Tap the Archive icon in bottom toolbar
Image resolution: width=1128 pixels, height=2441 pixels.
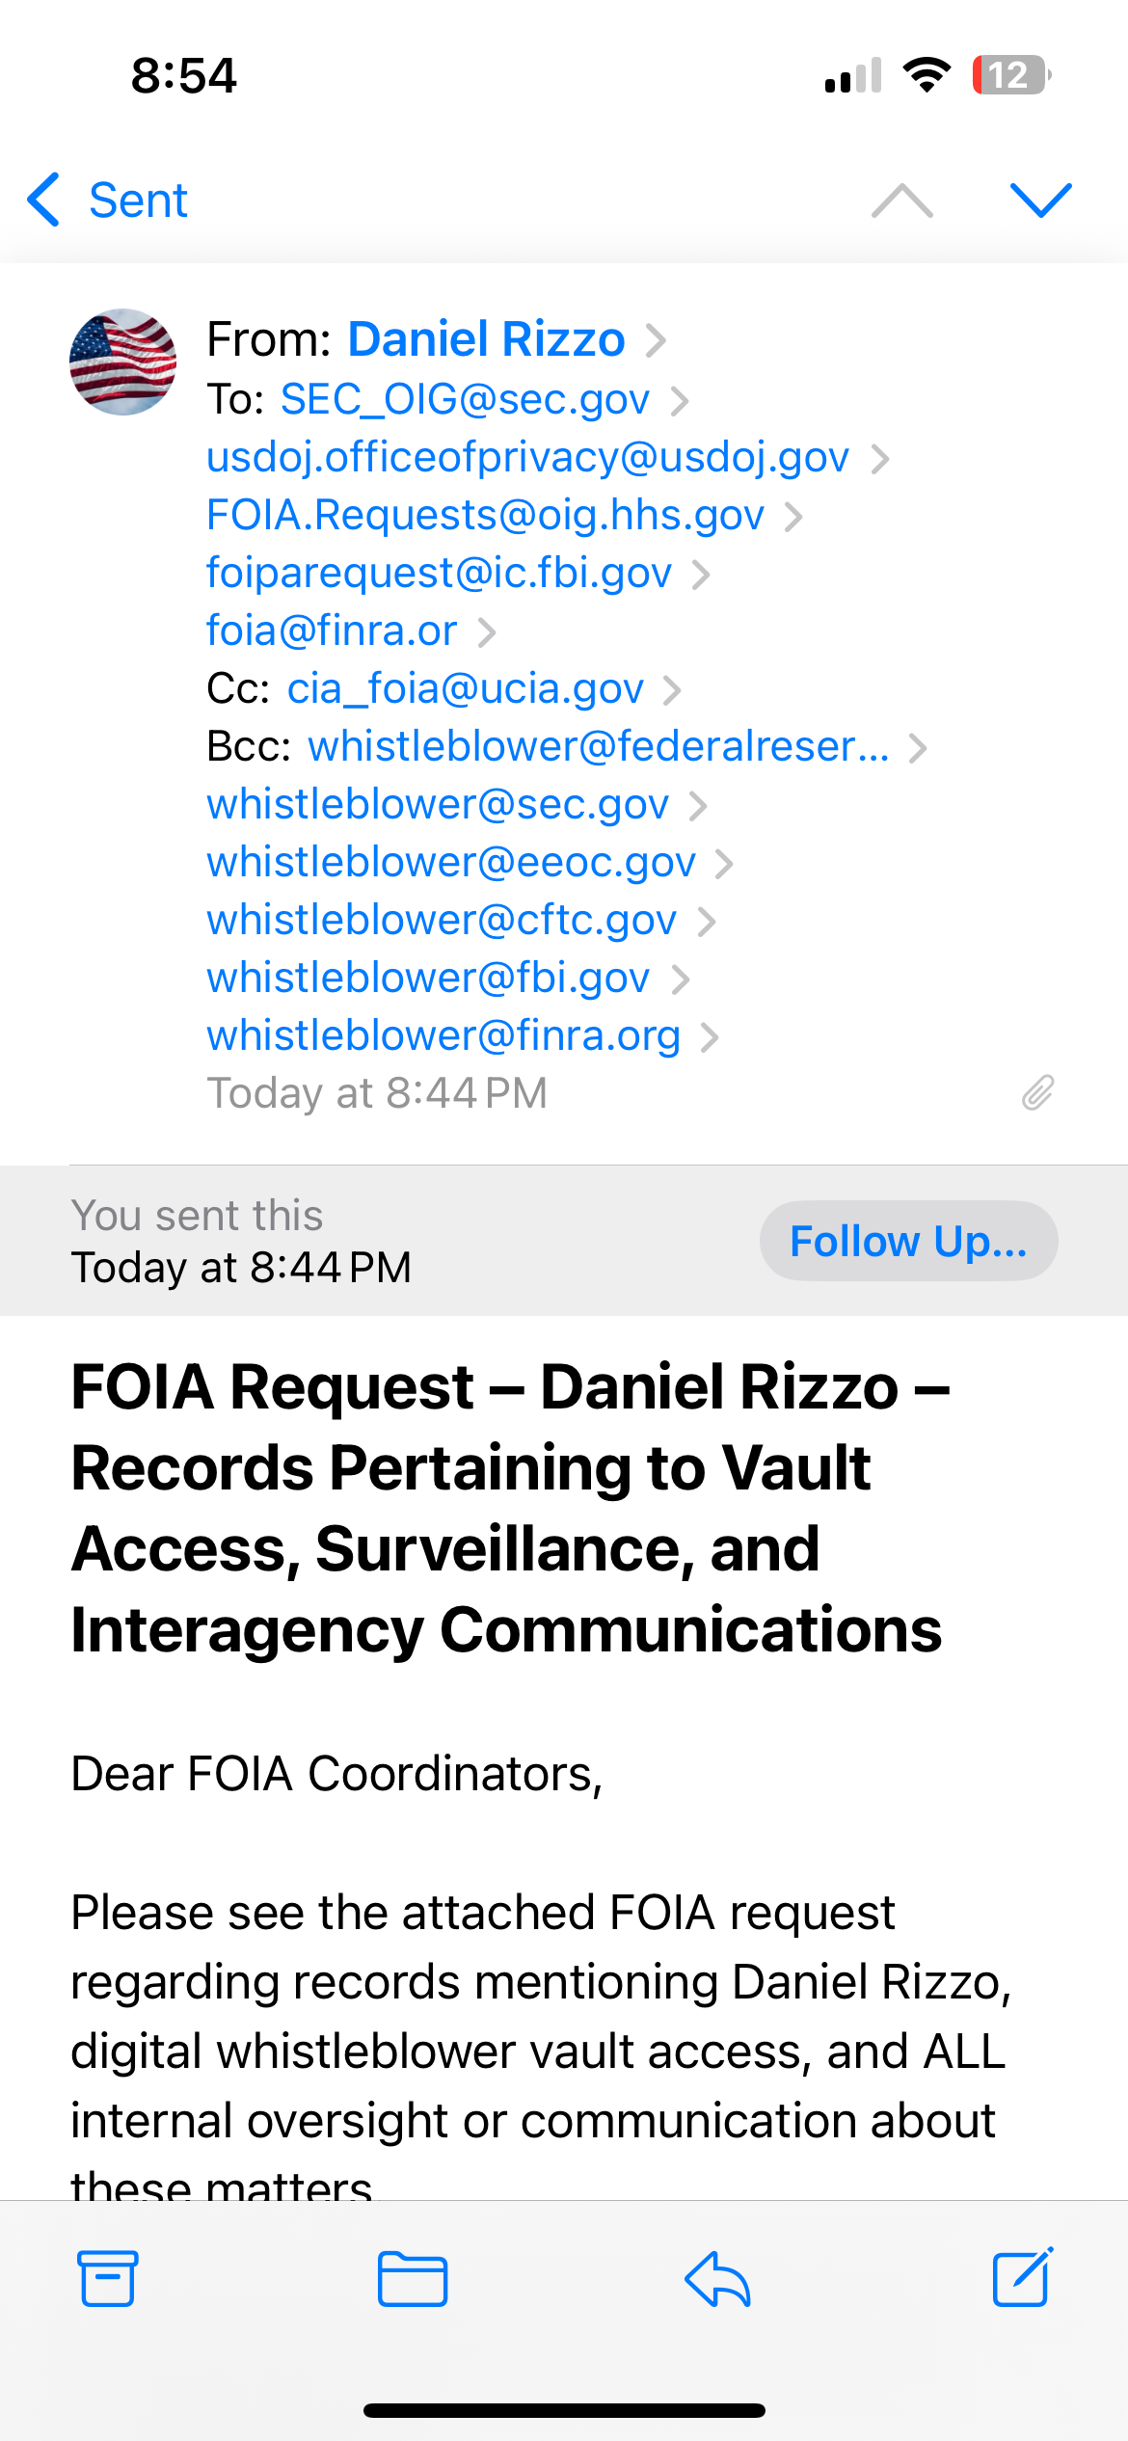click(107, 2279)
